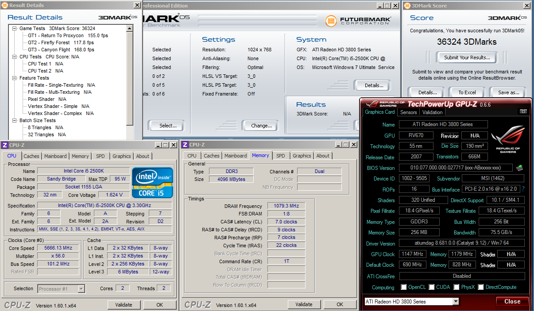
Task: Click the GPU Clock value 1147 MHz
Action: click(413, 254)
